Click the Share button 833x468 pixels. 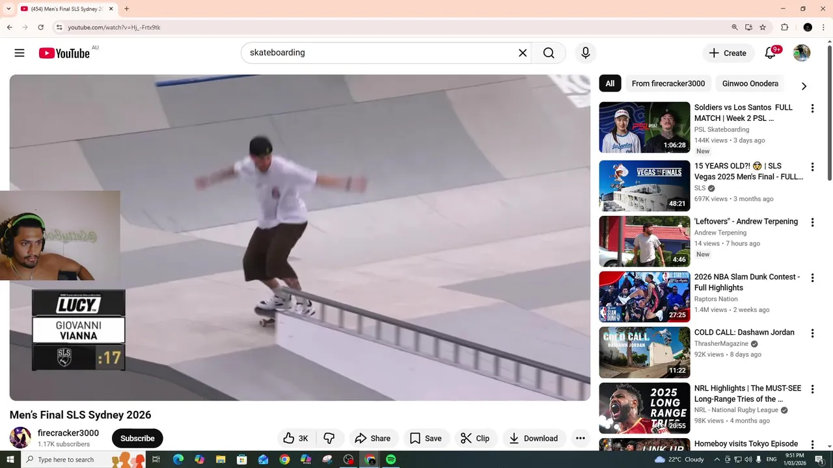373,438
